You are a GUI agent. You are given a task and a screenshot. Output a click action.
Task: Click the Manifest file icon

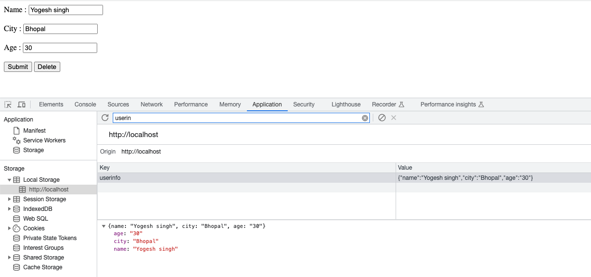point(17,131)
